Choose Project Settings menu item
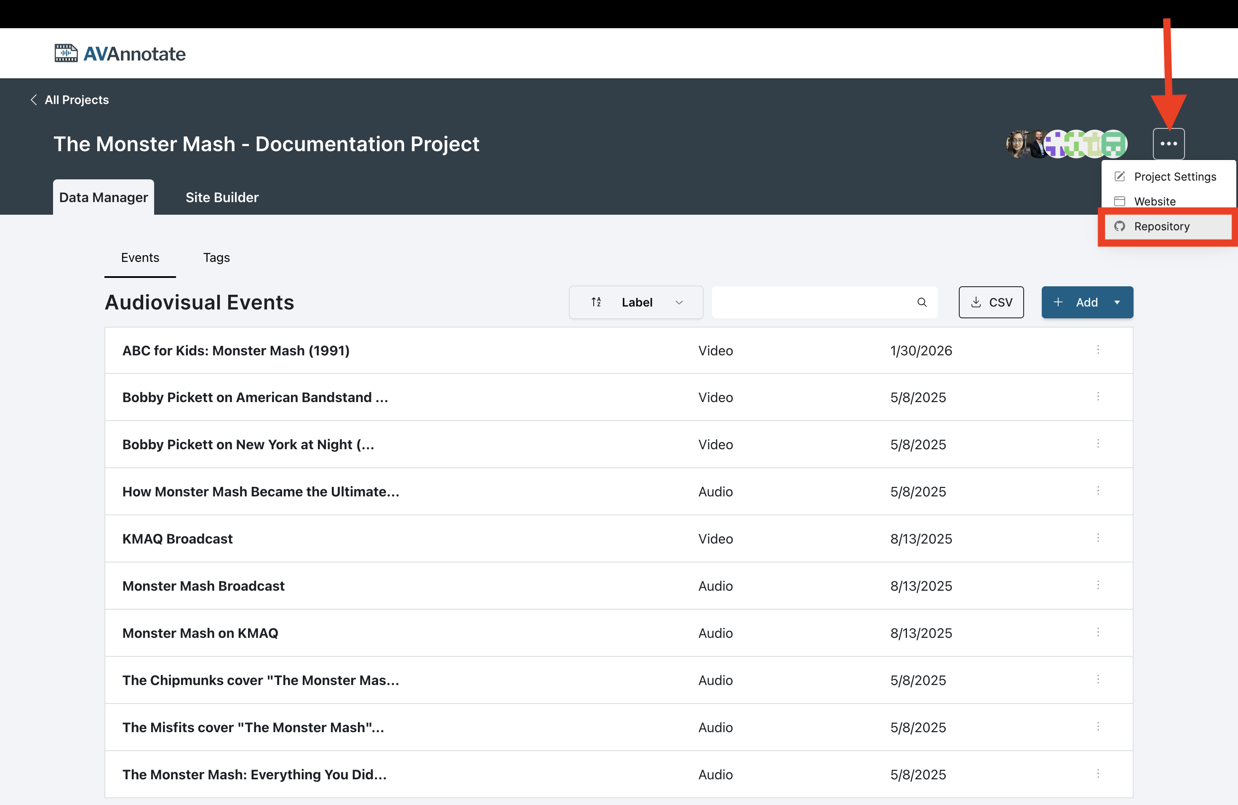The width and height of the screenshot is (1238, 805). tap(1174, 177)
